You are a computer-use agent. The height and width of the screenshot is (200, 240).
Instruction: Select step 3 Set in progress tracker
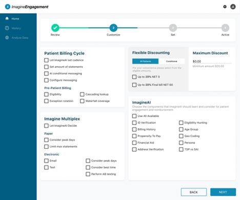coord(173,28)
